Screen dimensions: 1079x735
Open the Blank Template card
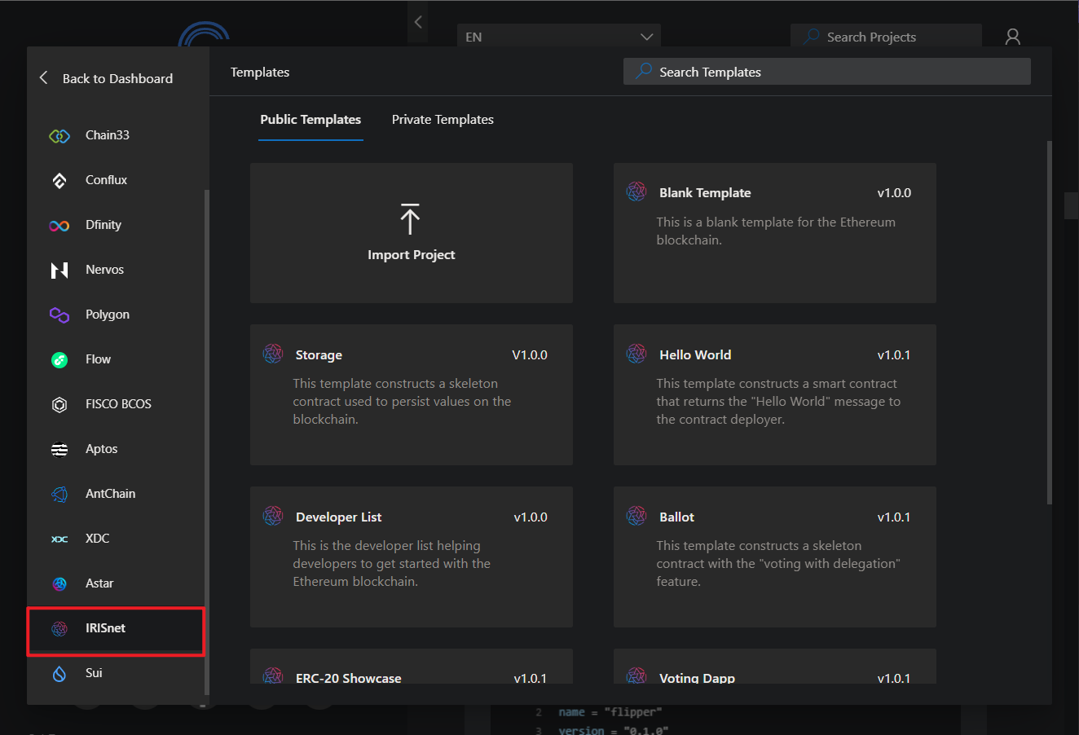(775, 233)
